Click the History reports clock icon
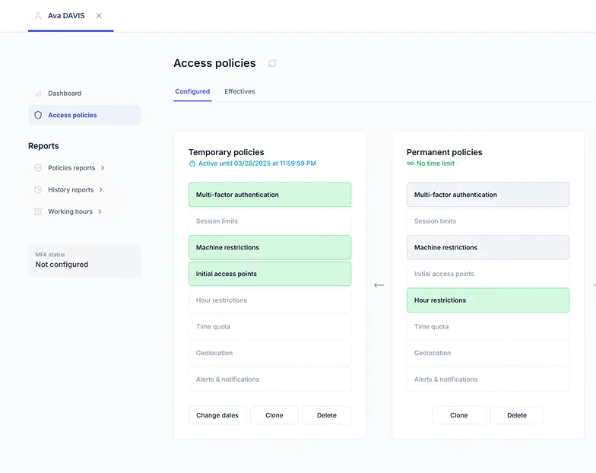This screenshot has height=473, width=596. (x=38, y=190)
